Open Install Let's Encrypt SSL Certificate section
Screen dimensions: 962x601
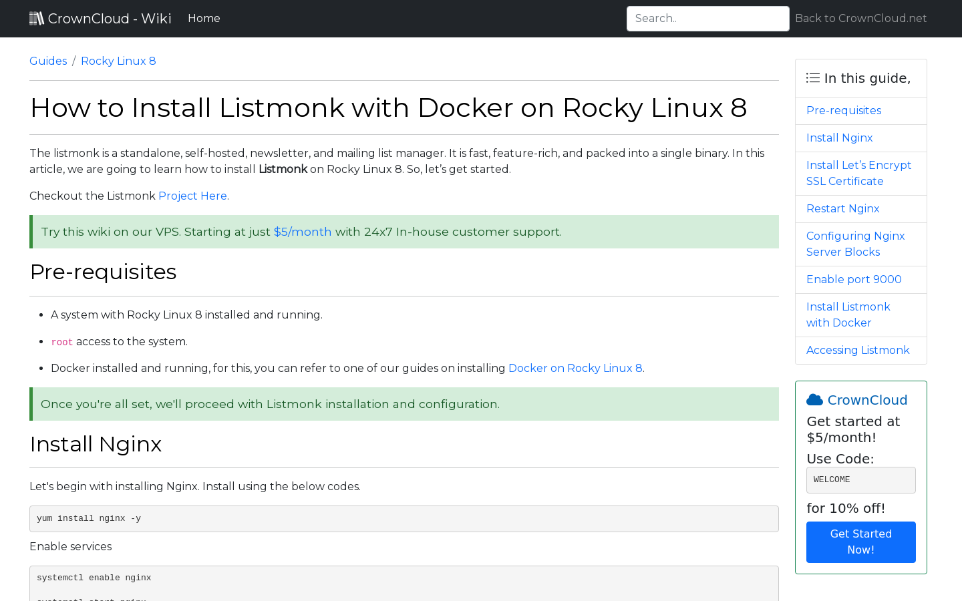pos(858,173)
